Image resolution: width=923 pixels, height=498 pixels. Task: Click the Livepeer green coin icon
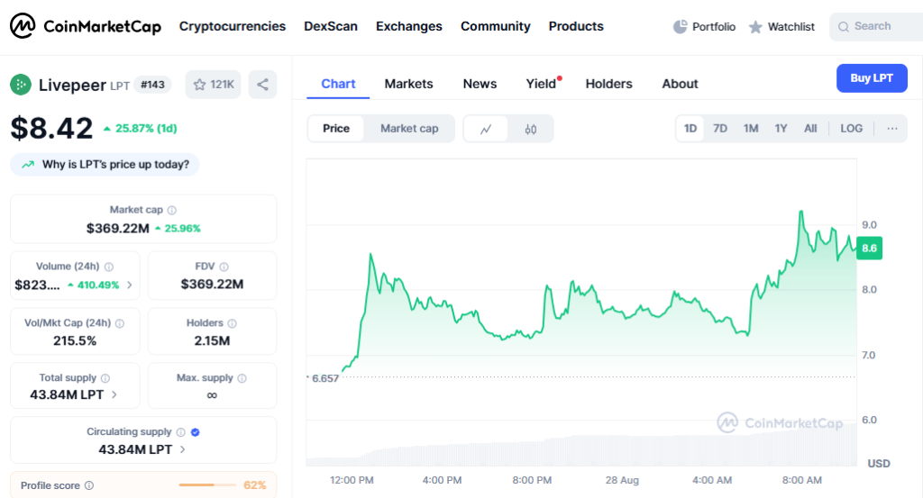21,85
